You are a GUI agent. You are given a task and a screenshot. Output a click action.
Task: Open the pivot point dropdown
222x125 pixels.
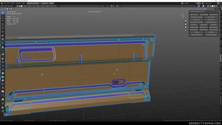pos(108,6)
